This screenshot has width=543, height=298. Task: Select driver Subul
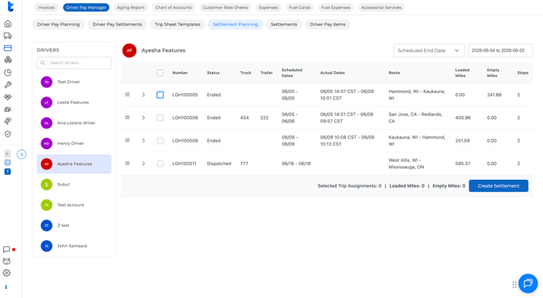[x=74, y=185]
